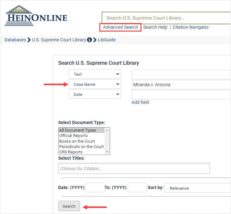This screenshot has width=231, height=214.
Task: Click the To: (YYYY) end year field
Action: tap(137, 187)
